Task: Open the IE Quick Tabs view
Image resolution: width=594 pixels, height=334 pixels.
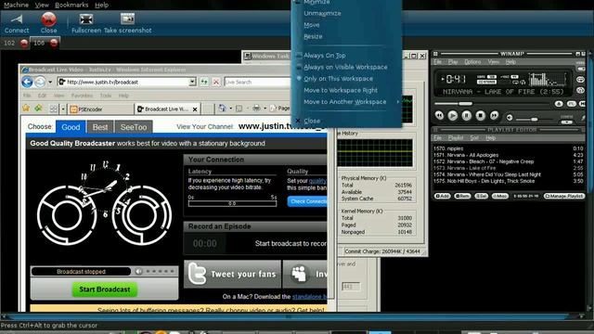Action: pyautogui.click(x=54, y=109)
